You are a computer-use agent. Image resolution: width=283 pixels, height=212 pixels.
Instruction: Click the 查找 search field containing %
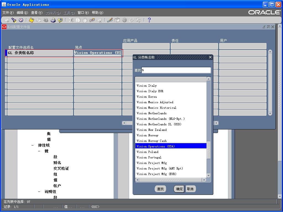point(176,70)
